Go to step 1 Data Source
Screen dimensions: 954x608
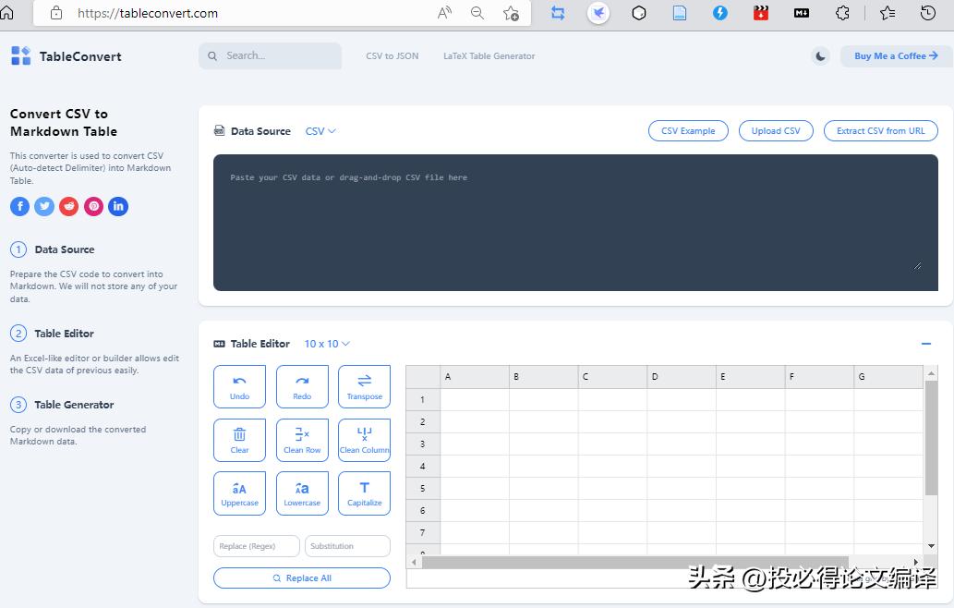coord(53,249)
